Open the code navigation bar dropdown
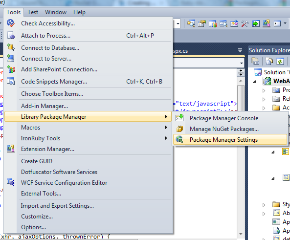The image size is (290, 240). click(x=242, y=63)
